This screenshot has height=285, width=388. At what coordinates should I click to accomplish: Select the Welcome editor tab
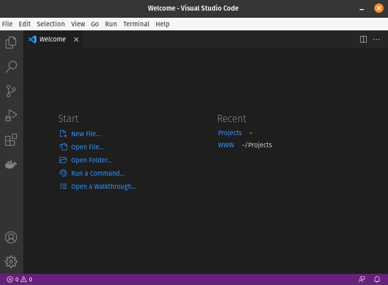pos(54,39)
